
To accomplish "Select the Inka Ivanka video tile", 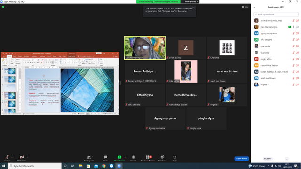I will point(186,71).
